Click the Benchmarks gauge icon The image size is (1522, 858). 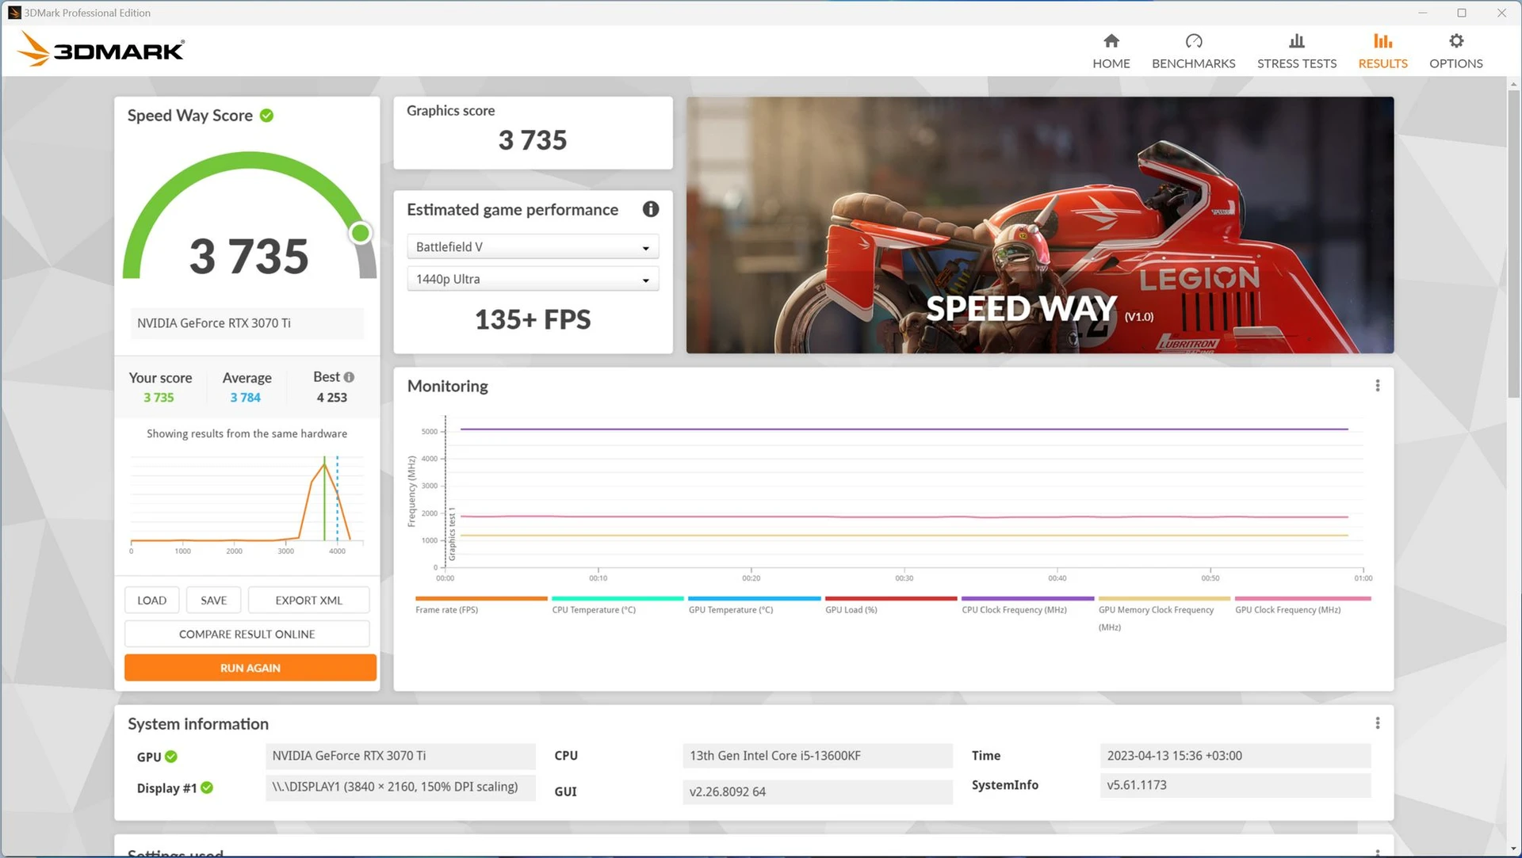pyautogui.click(x=1193, y=40)
